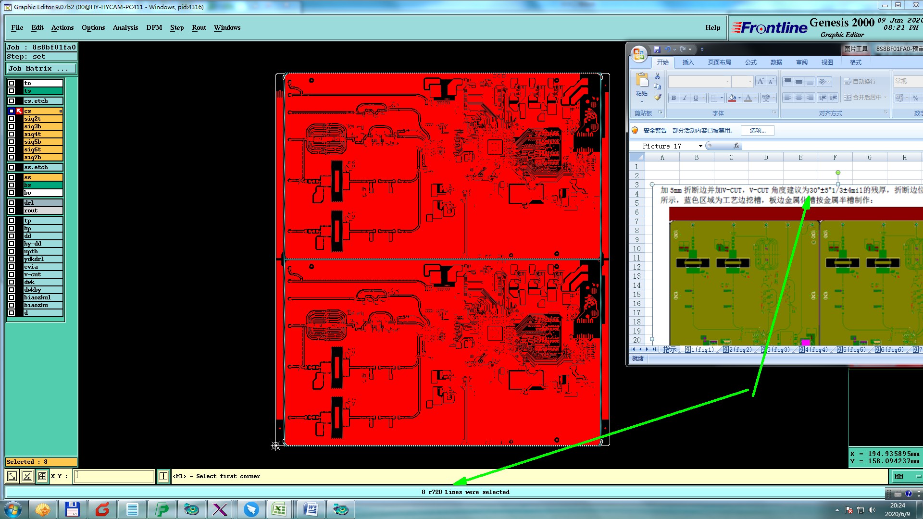Click the Excel Format Painter brush icon
Image resolution: width=923 pixels, height=519 pixels.
(x=658, y=98)
